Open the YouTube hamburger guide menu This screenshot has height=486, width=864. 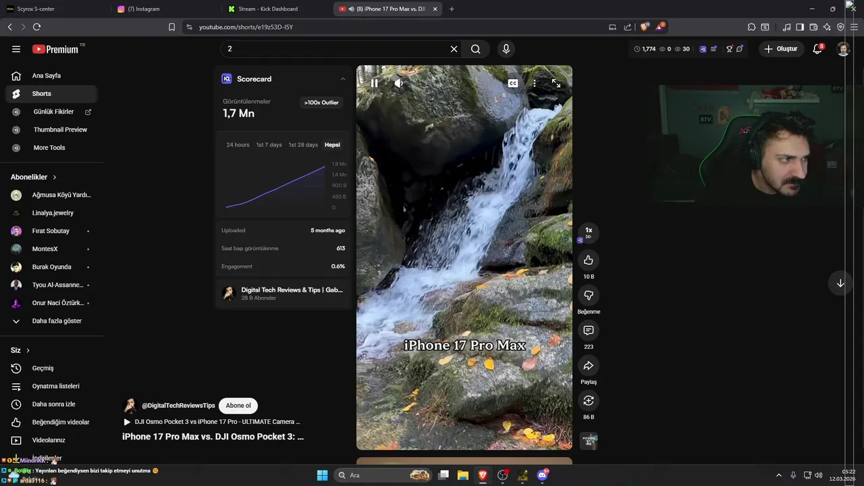[16, 49]
